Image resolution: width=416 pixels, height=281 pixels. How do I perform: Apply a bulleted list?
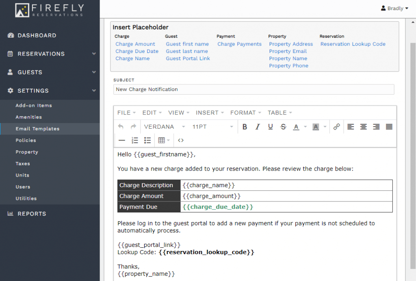(147, 140)
